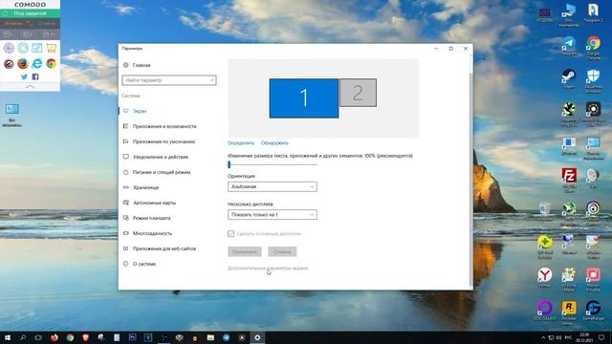Viewport: 612px width, 344px height.
Task: Open the notification center icon in the tray
Action: click(x=601, y=337)
